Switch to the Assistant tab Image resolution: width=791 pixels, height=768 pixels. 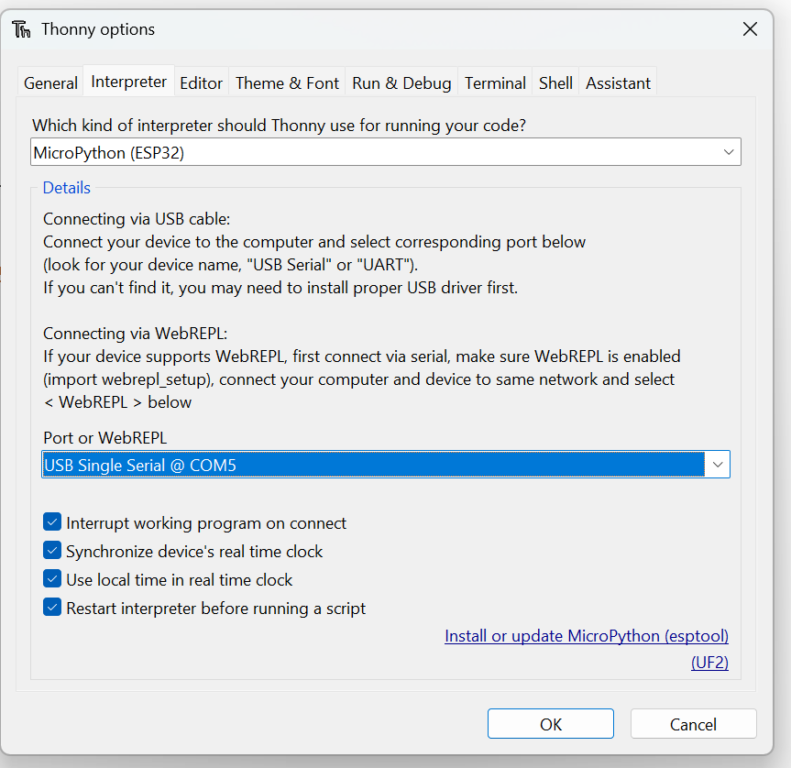pyautogui.click(x=617, y=82)
